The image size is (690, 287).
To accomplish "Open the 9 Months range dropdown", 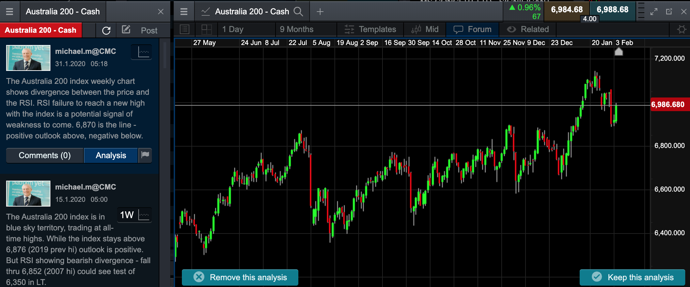I will [297, 30].
